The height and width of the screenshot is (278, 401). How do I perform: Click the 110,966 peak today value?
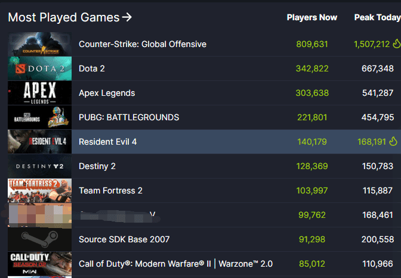click(x=378, y=264)
